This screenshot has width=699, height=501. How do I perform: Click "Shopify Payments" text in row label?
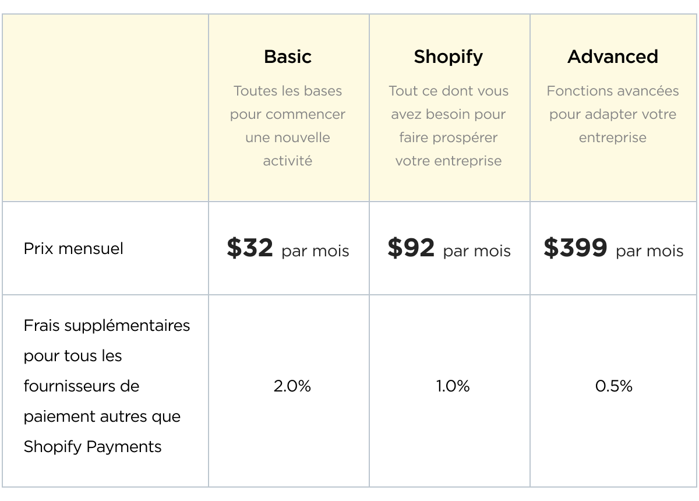(93, 447)
